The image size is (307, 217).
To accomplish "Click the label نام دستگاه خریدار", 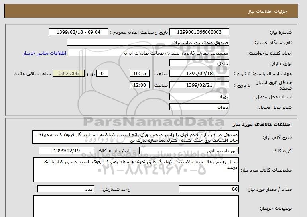I will (273, 43).
